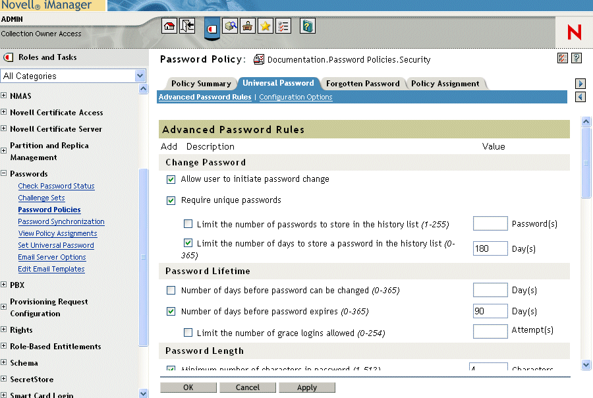Click the left arrow tab scroll icon
593x398 pixels.
tap(580, 97)
